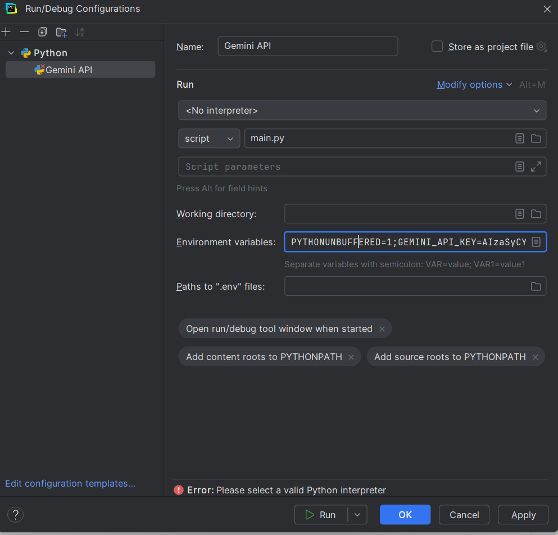Browse for .env files with folder icon
558x535 pixels.
(536, 286)
